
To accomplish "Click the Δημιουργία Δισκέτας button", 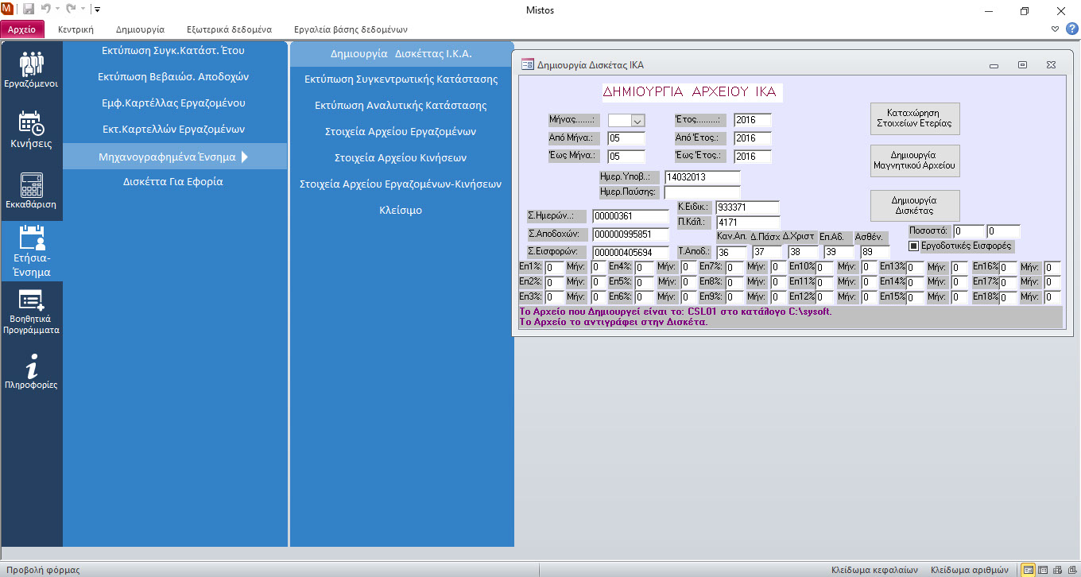I will pyautogui.click(x=915, y=206).
